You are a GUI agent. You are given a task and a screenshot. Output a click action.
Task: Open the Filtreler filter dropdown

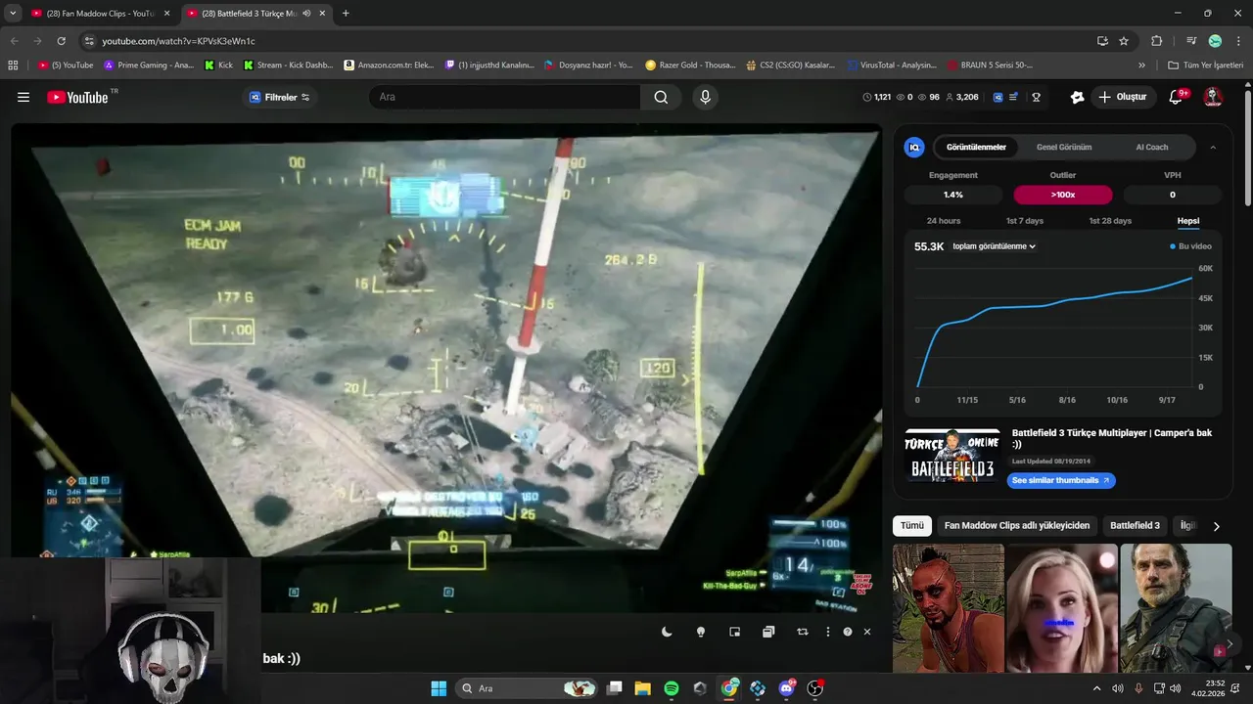click(280, 97)
